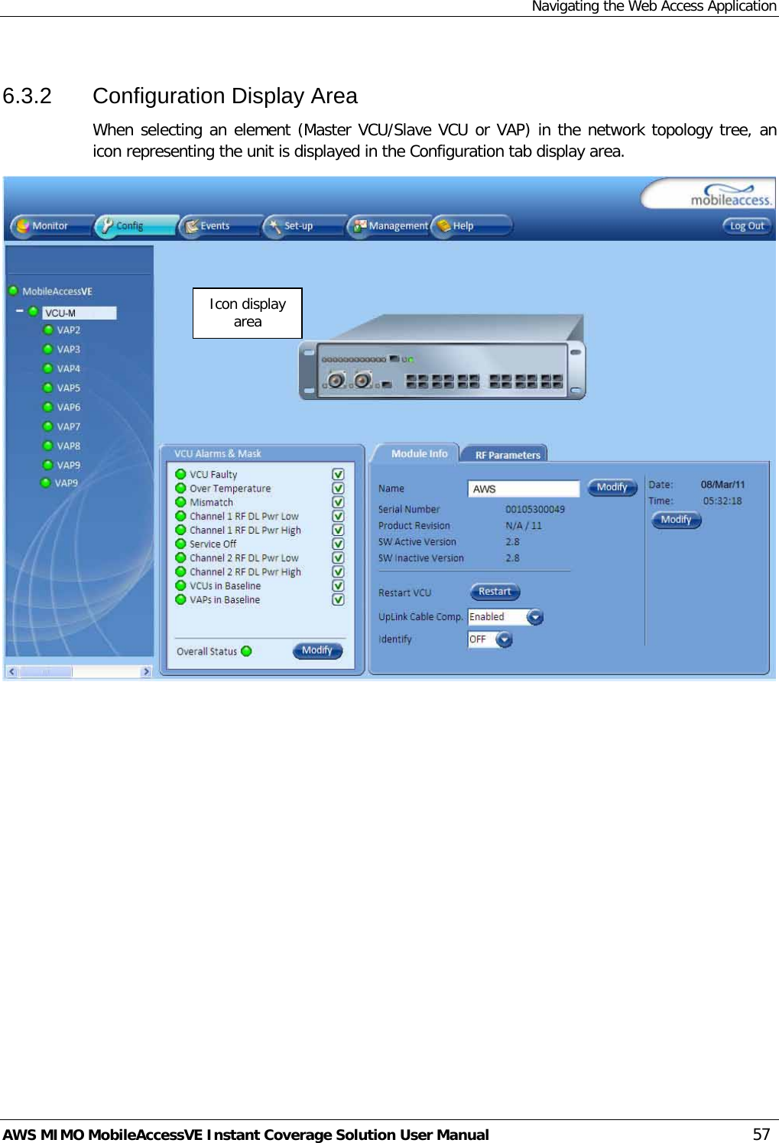The height and width of the screenshot is (1143, 779).
Task: Toggle Channel 1 RF DL Pwr Low checkbox
Action: (x=338, y=516)
